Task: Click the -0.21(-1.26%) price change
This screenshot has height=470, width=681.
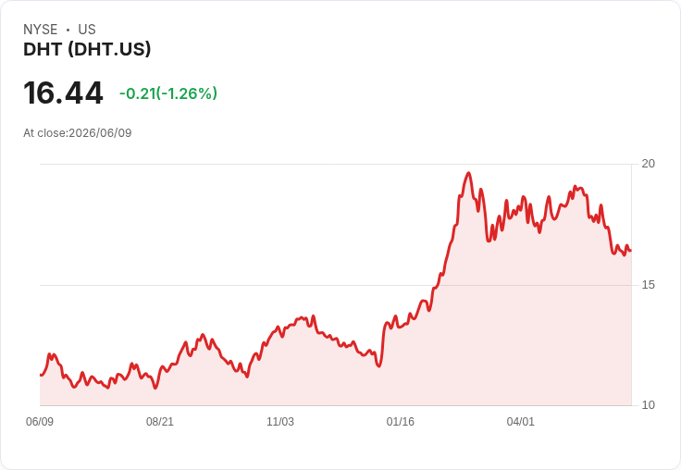Action: click(x=168, y=93)
